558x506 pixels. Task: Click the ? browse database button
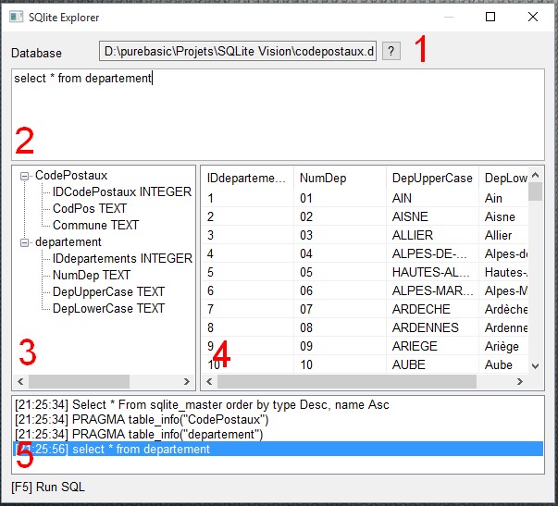(x=391, y=52)
